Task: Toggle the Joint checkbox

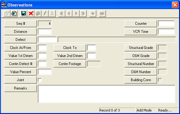Action: (40, 80)
